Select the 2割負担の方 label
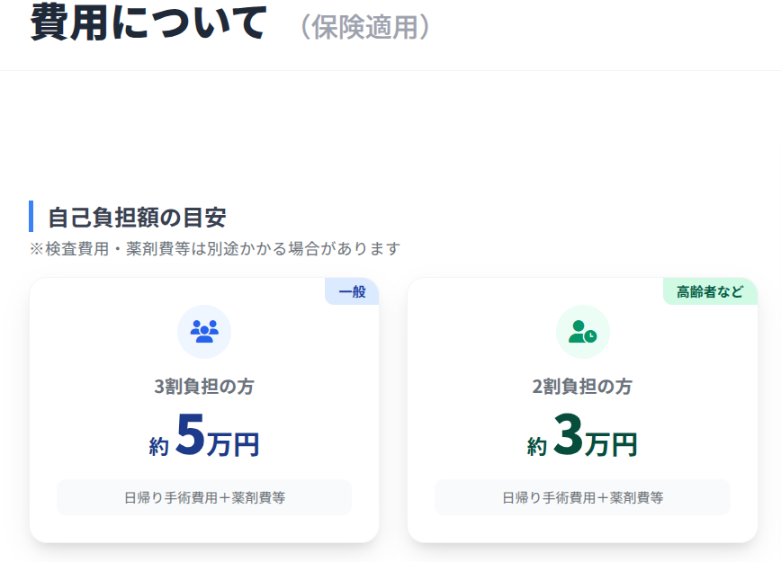Screen dimensions: 781x562 (x=582, y=387)
